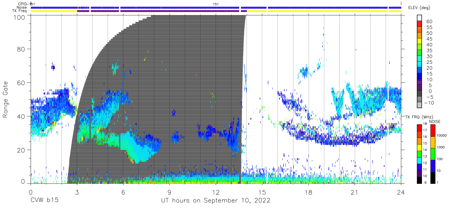This screenshot has height=208, width=451.
Task: Click the '1000' label on NOISE scale
Action: point(441,147)
